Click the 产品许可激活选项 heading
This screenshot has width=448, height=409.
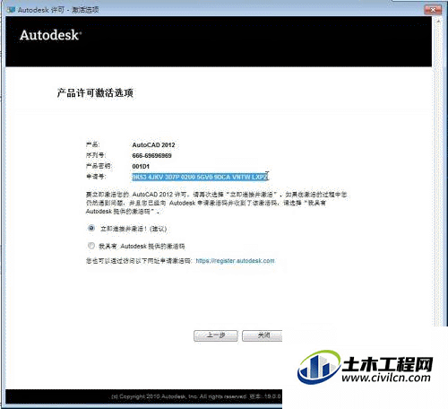pyautogui.click(x=95, y=93)
